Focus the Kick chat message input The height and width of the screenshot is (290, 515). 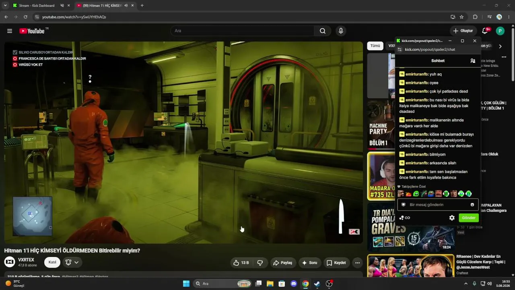(438, 205)
